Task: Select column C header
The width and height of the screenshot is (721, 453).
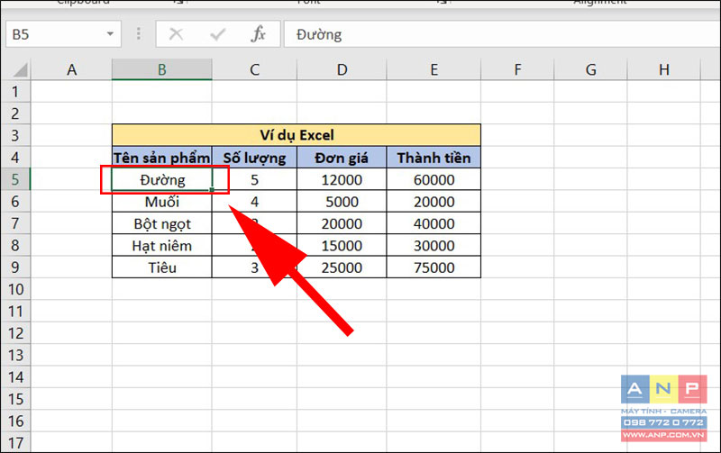Action: click(x=254, y=70)
